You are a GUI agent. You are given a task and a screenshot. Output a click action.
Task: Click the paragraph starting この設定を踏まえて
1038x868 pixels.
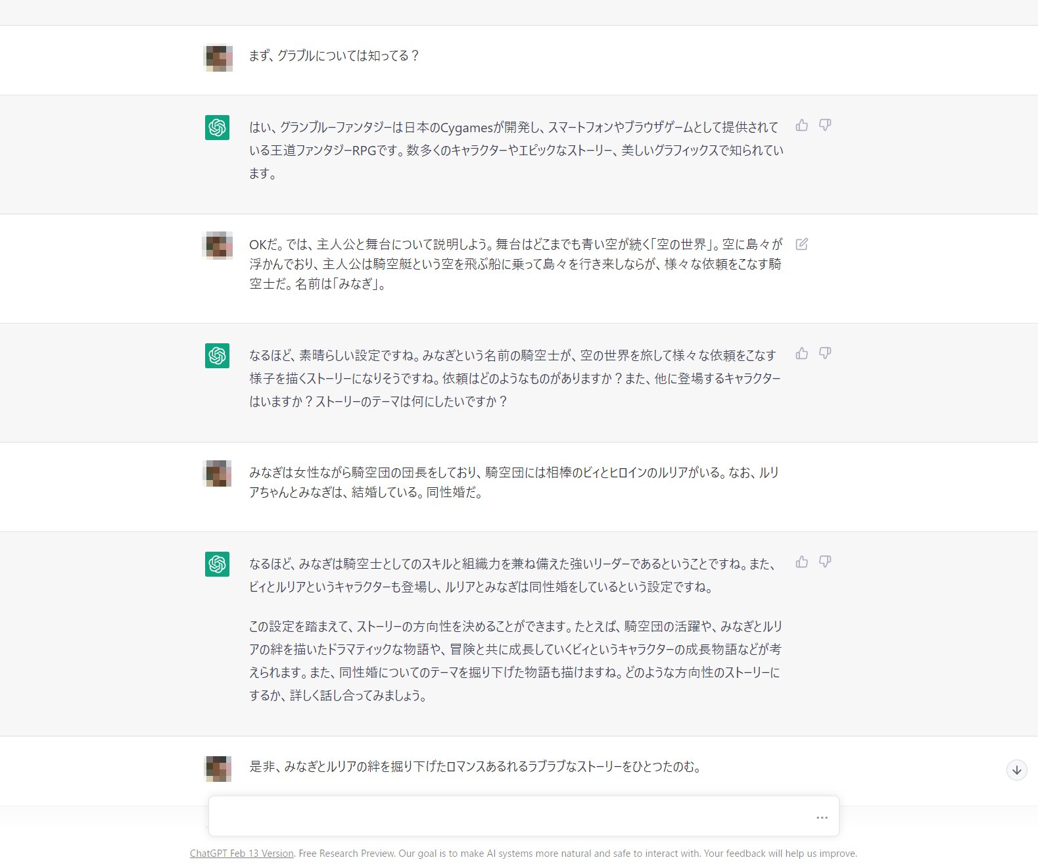(516, 661)
